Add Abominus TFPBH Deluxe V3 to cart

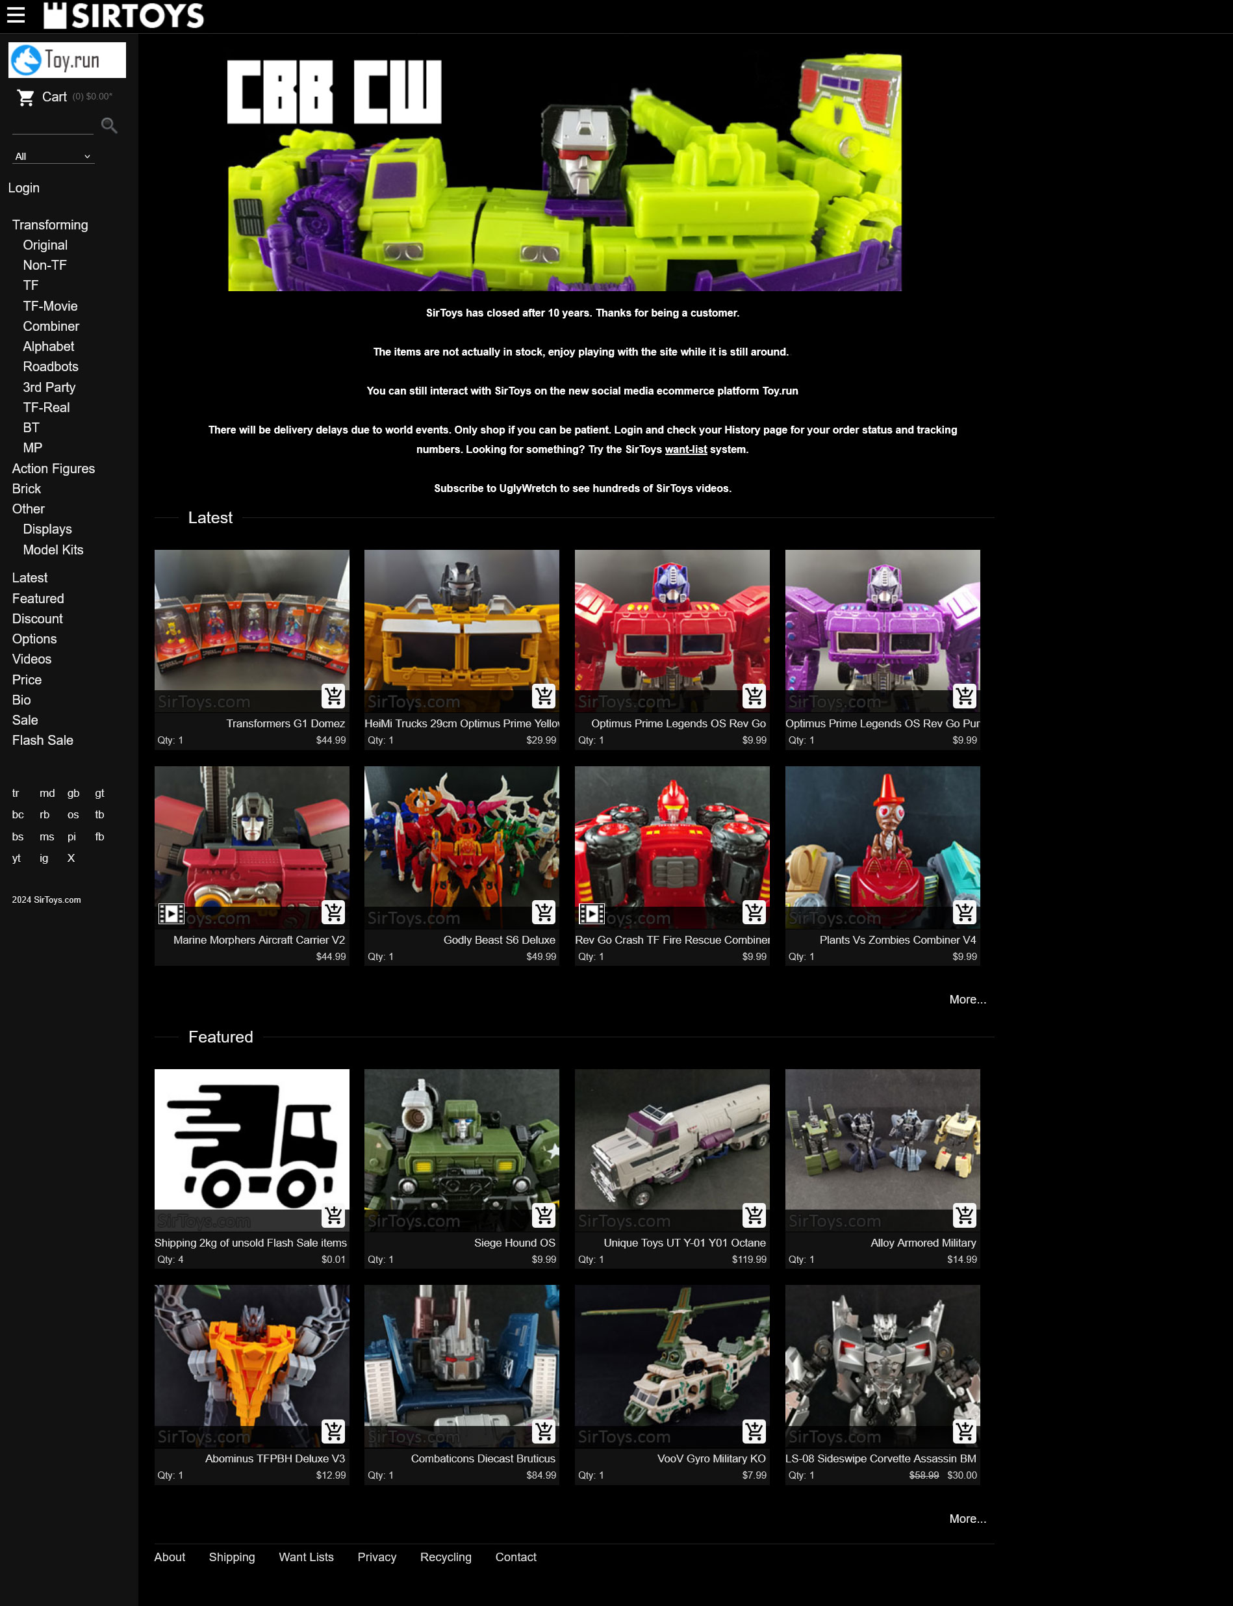[333, 1431]
